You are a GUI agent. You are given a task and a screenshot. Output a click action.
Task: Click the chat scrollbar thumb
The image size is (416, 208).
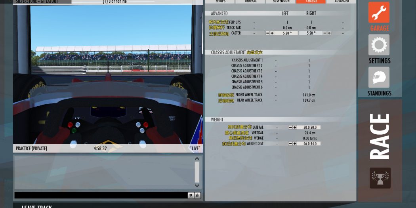pyautogui.click(x=197, y=172)
